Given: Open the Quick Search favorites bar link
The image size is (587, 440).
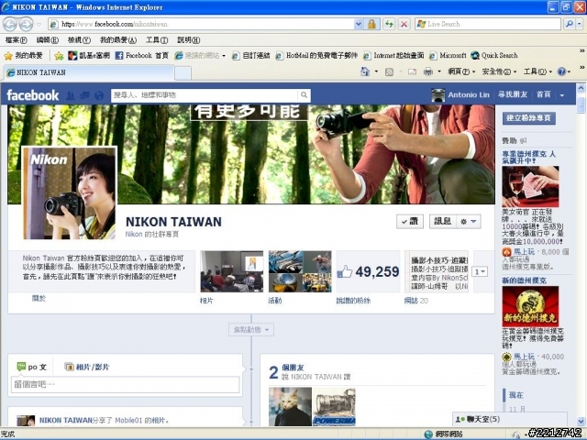Looking at the screenshot, I should point(494,56).
